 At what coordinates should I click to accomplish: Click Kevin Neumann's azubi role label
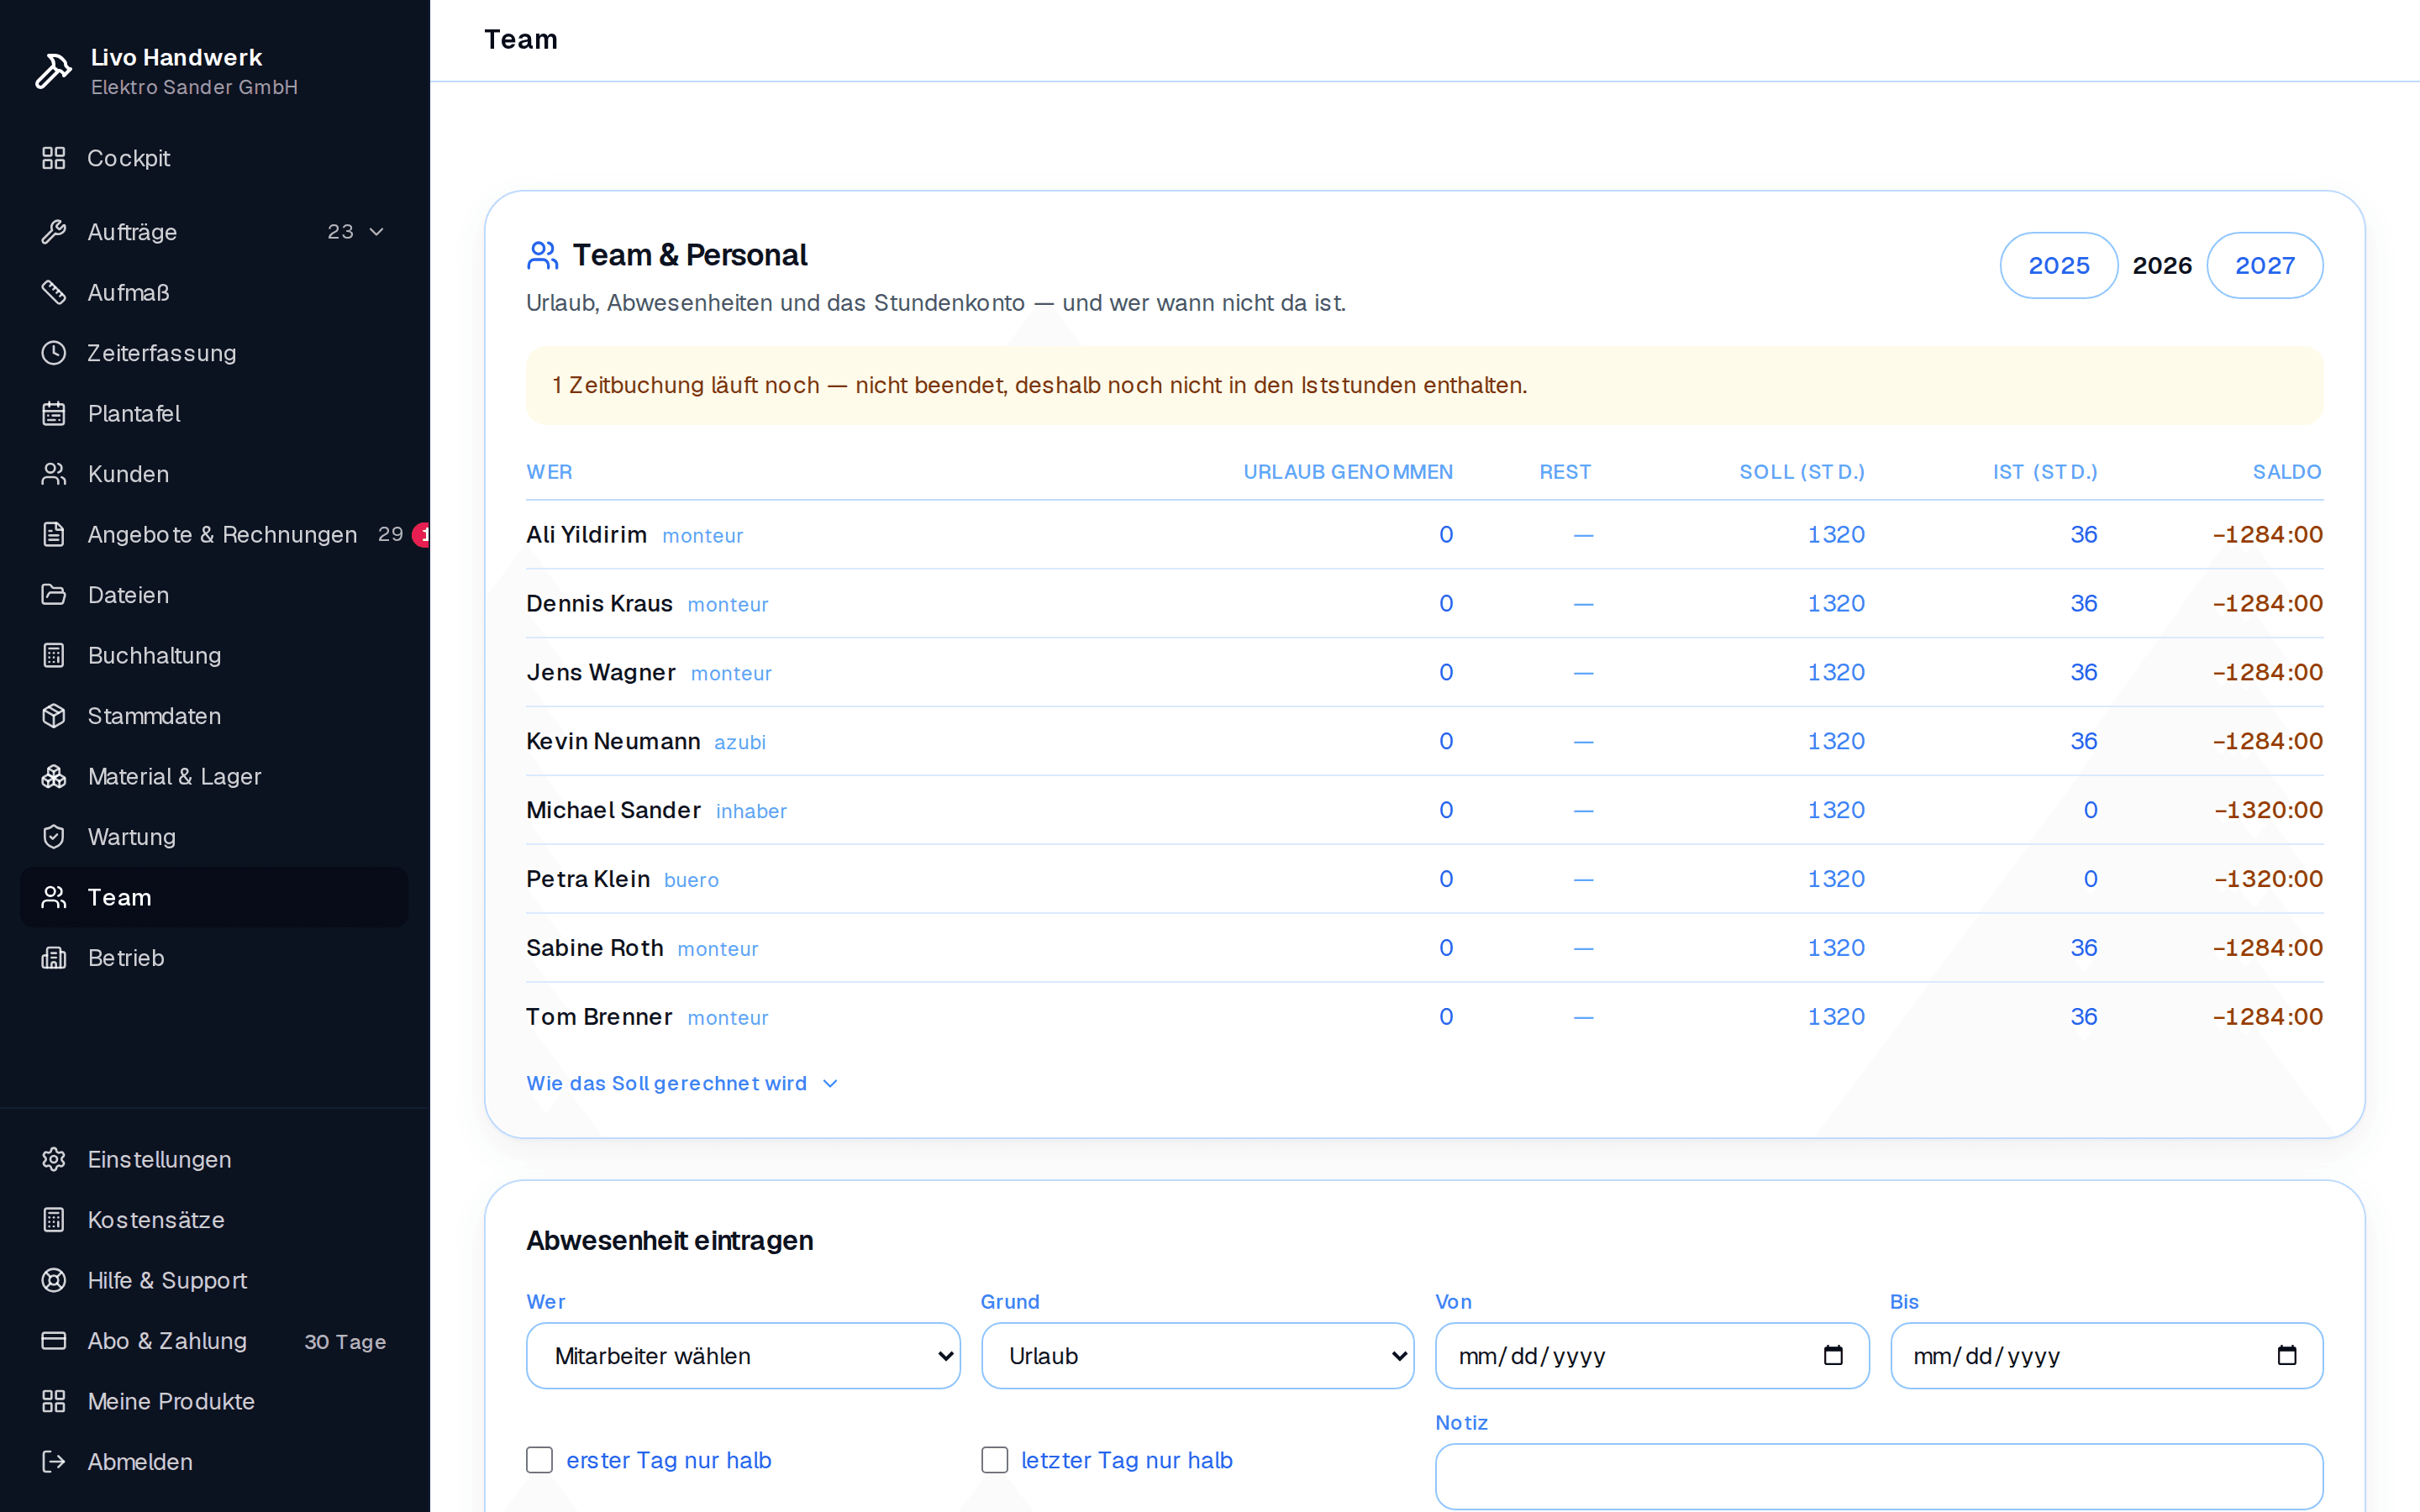coord(740,742)
